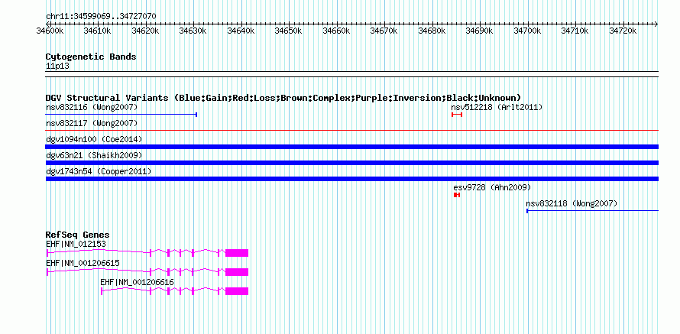Open the dgv1743n54 (Cooper2011) variant label
Screen dimensions: 680x334
(99, 171)
